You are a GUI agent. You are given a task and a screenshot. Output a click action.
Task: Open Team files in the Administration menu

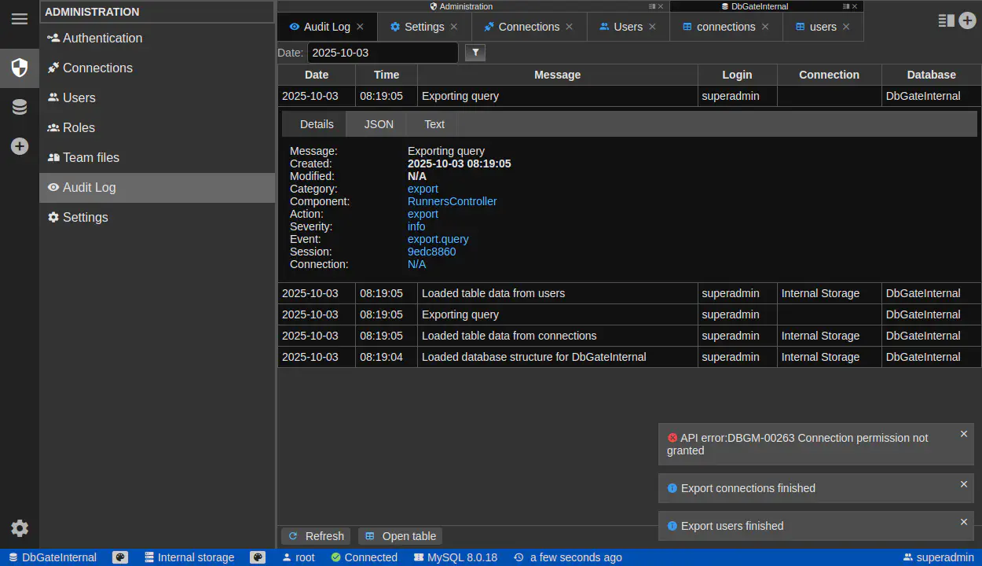click(x=90, y=157)
